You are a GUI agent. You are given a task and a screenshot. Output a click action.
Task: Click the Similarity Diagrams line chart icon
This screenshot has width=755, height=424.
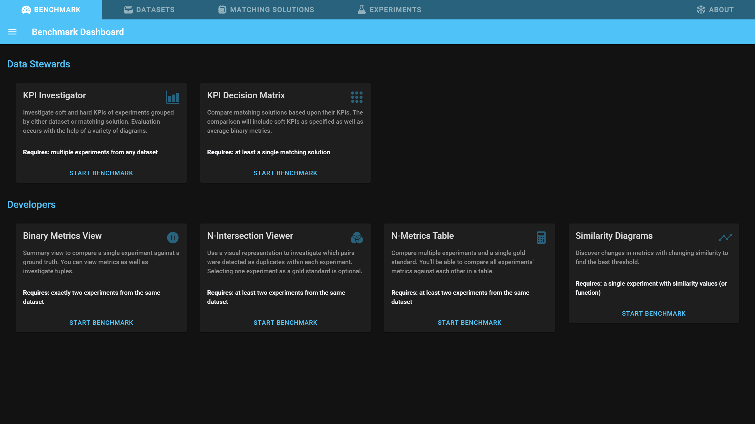[x=725, y=237]
